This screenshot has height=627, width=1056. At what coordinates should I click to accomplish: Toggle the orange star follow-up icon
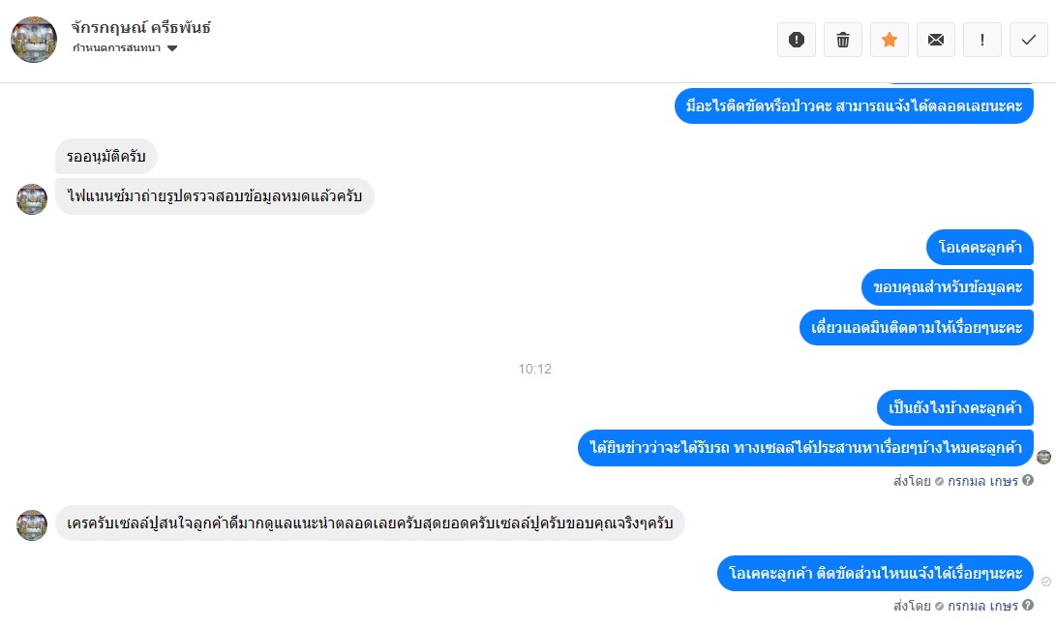click(x=889, y=40)
